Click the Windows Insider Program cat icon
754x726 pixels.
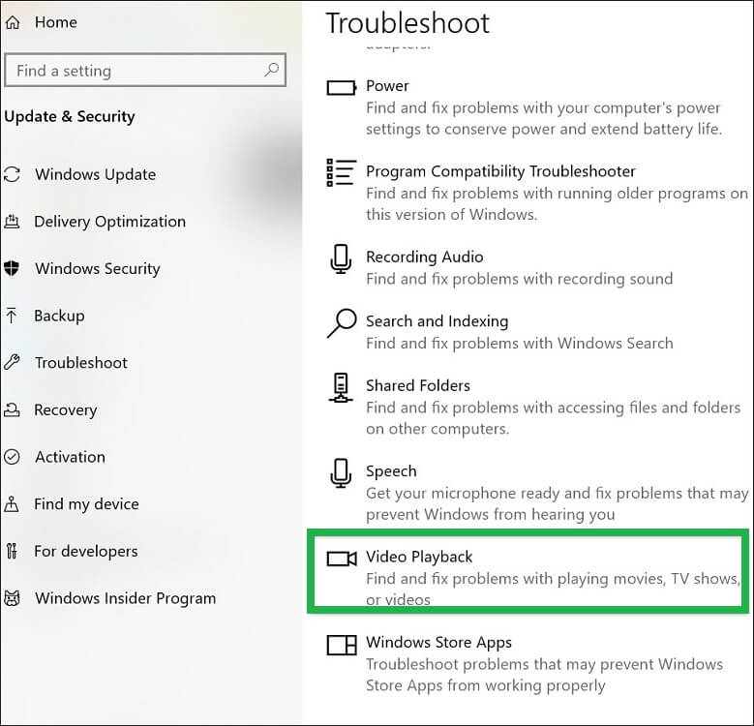pos(12,598)
